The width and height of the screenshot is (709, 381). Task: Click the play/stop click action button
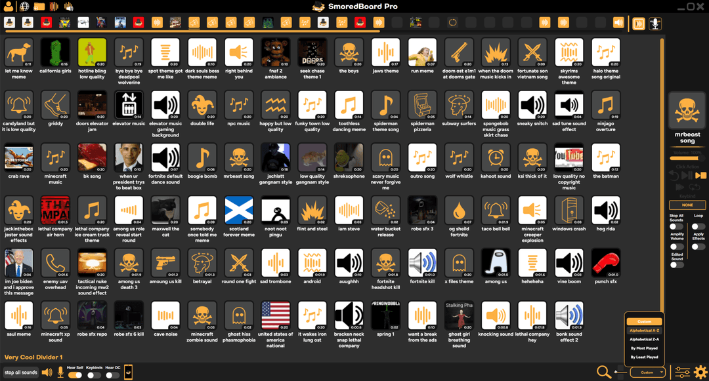click(701, 175)
